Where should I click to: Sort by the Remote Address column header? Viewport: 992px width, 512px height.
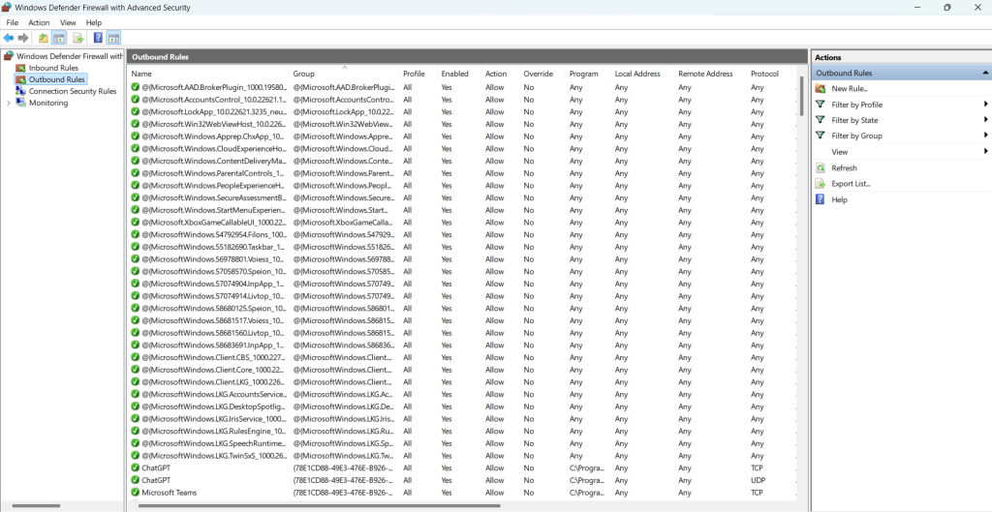[710, 74]
